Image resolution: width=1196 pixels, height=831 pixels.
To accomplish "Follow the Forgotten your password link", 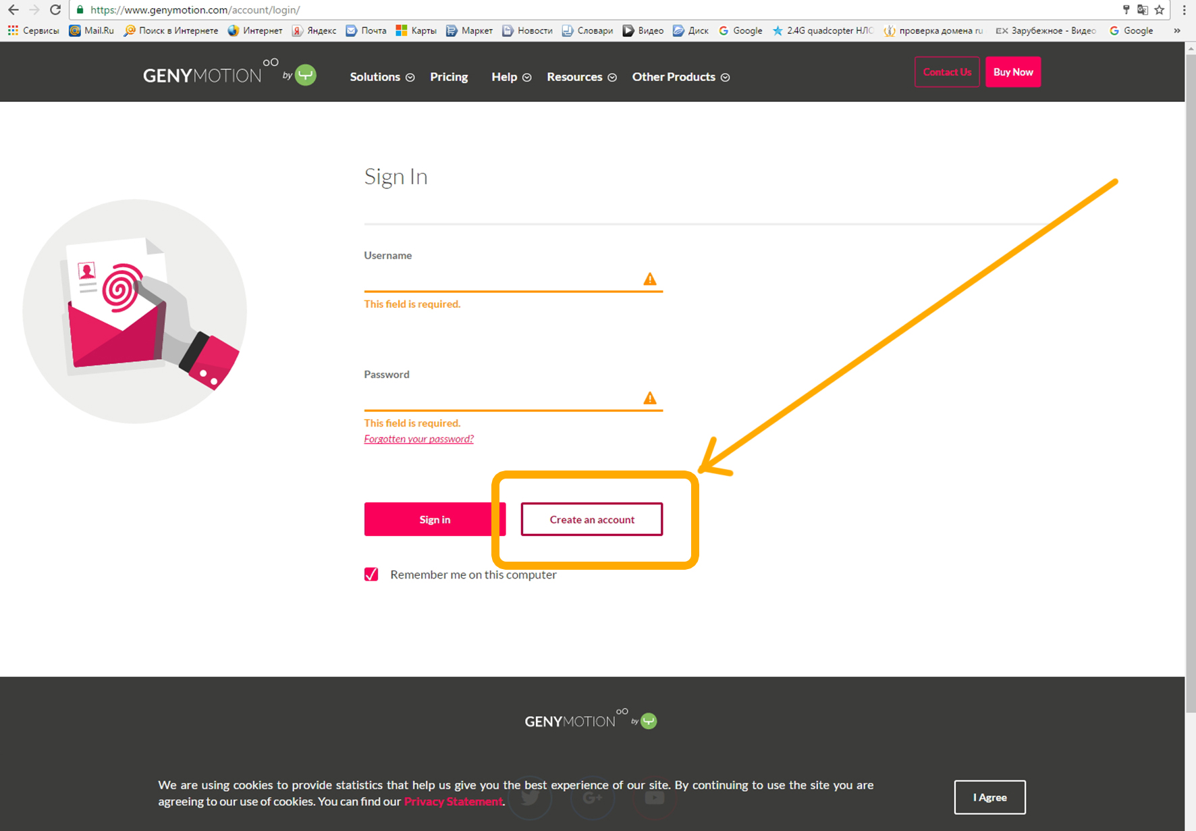I will coord(419,439).
